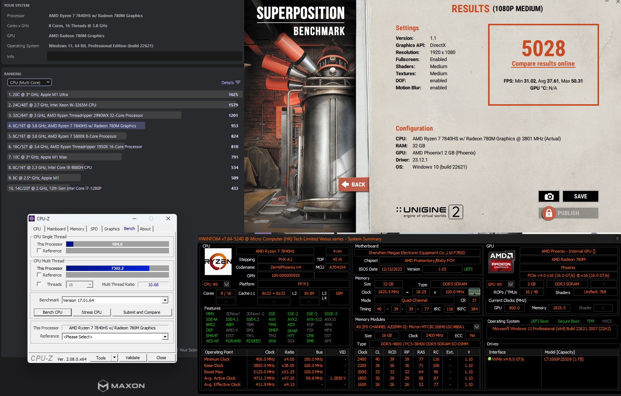Click the AMD Radeon Graphics logo
Screen dimensions: 621x396
click(501, 261)
